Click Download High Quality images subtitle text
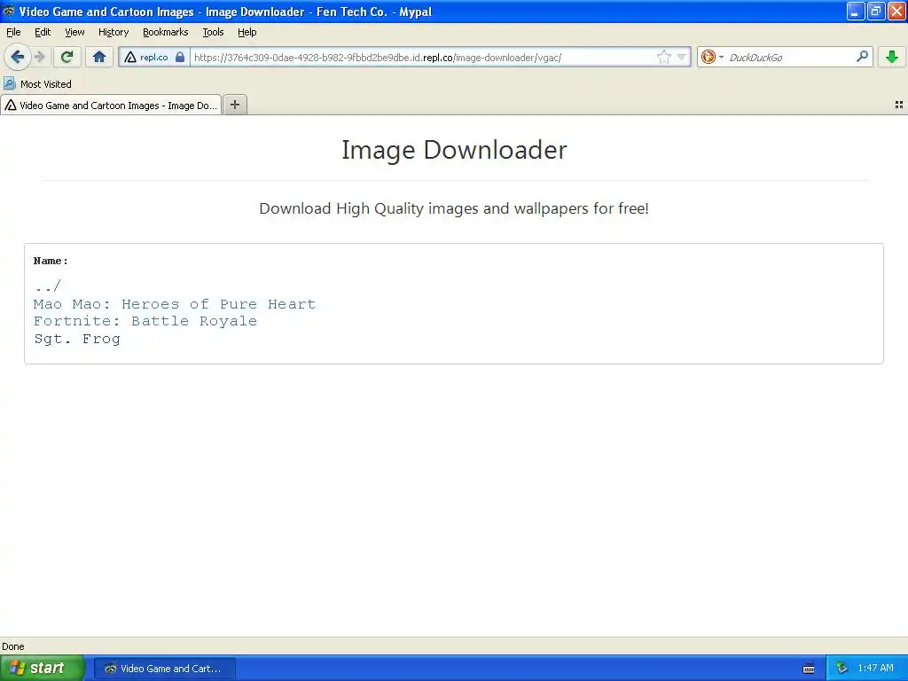The width and height of the screenshot is (908, 681). [453, 208]
